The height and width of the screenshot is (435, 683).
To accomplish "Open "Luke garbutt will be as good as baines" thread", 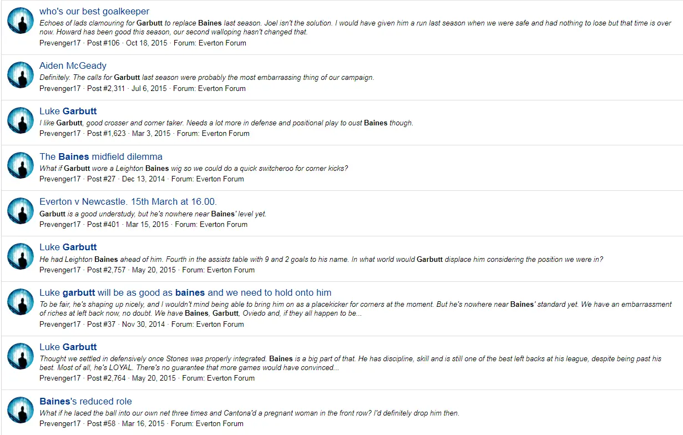I will pyautogui.click(x=185, y=292).
